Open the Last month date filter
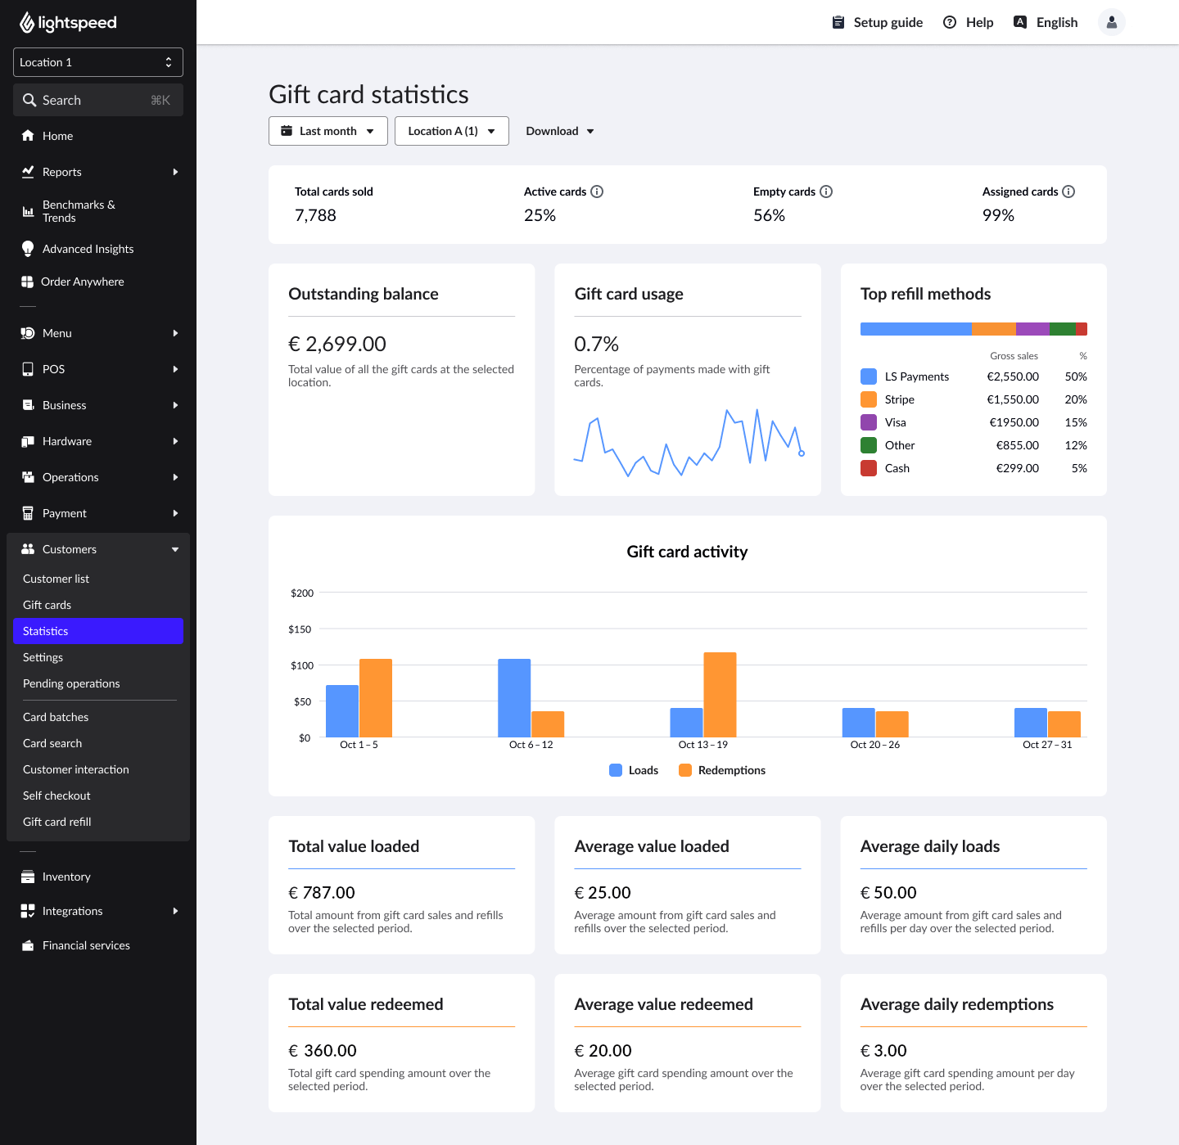Screen dimensions: 1179x1145 327,131
